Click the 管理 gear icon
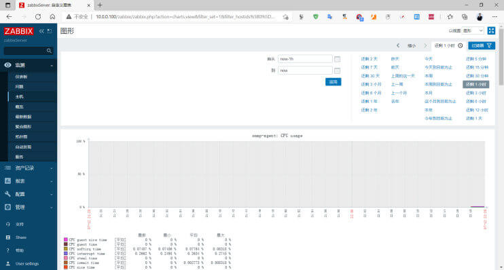504x270 pixels. pyautogui.click(x=7, y=207)
